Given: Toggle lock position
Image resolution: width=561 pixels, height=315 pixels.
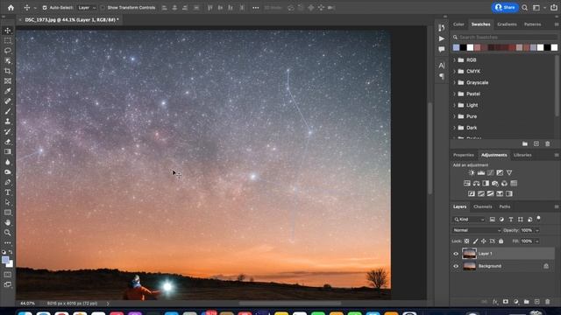Looking at the screenshot, I should [484, 241].
